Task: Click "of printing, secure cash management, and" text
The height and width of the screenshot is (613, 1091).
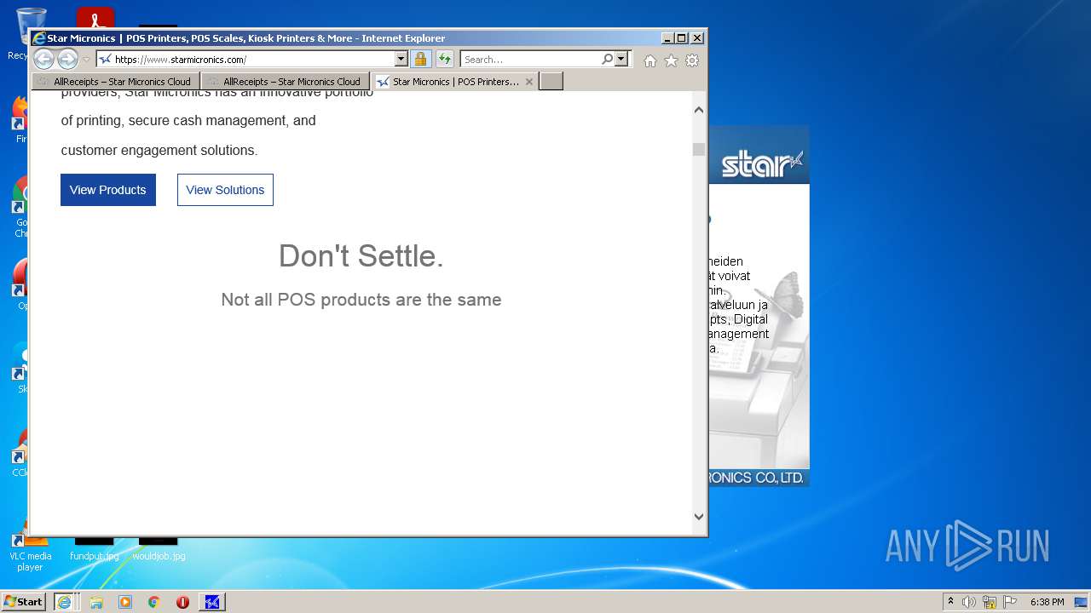Action: point(188,121)
